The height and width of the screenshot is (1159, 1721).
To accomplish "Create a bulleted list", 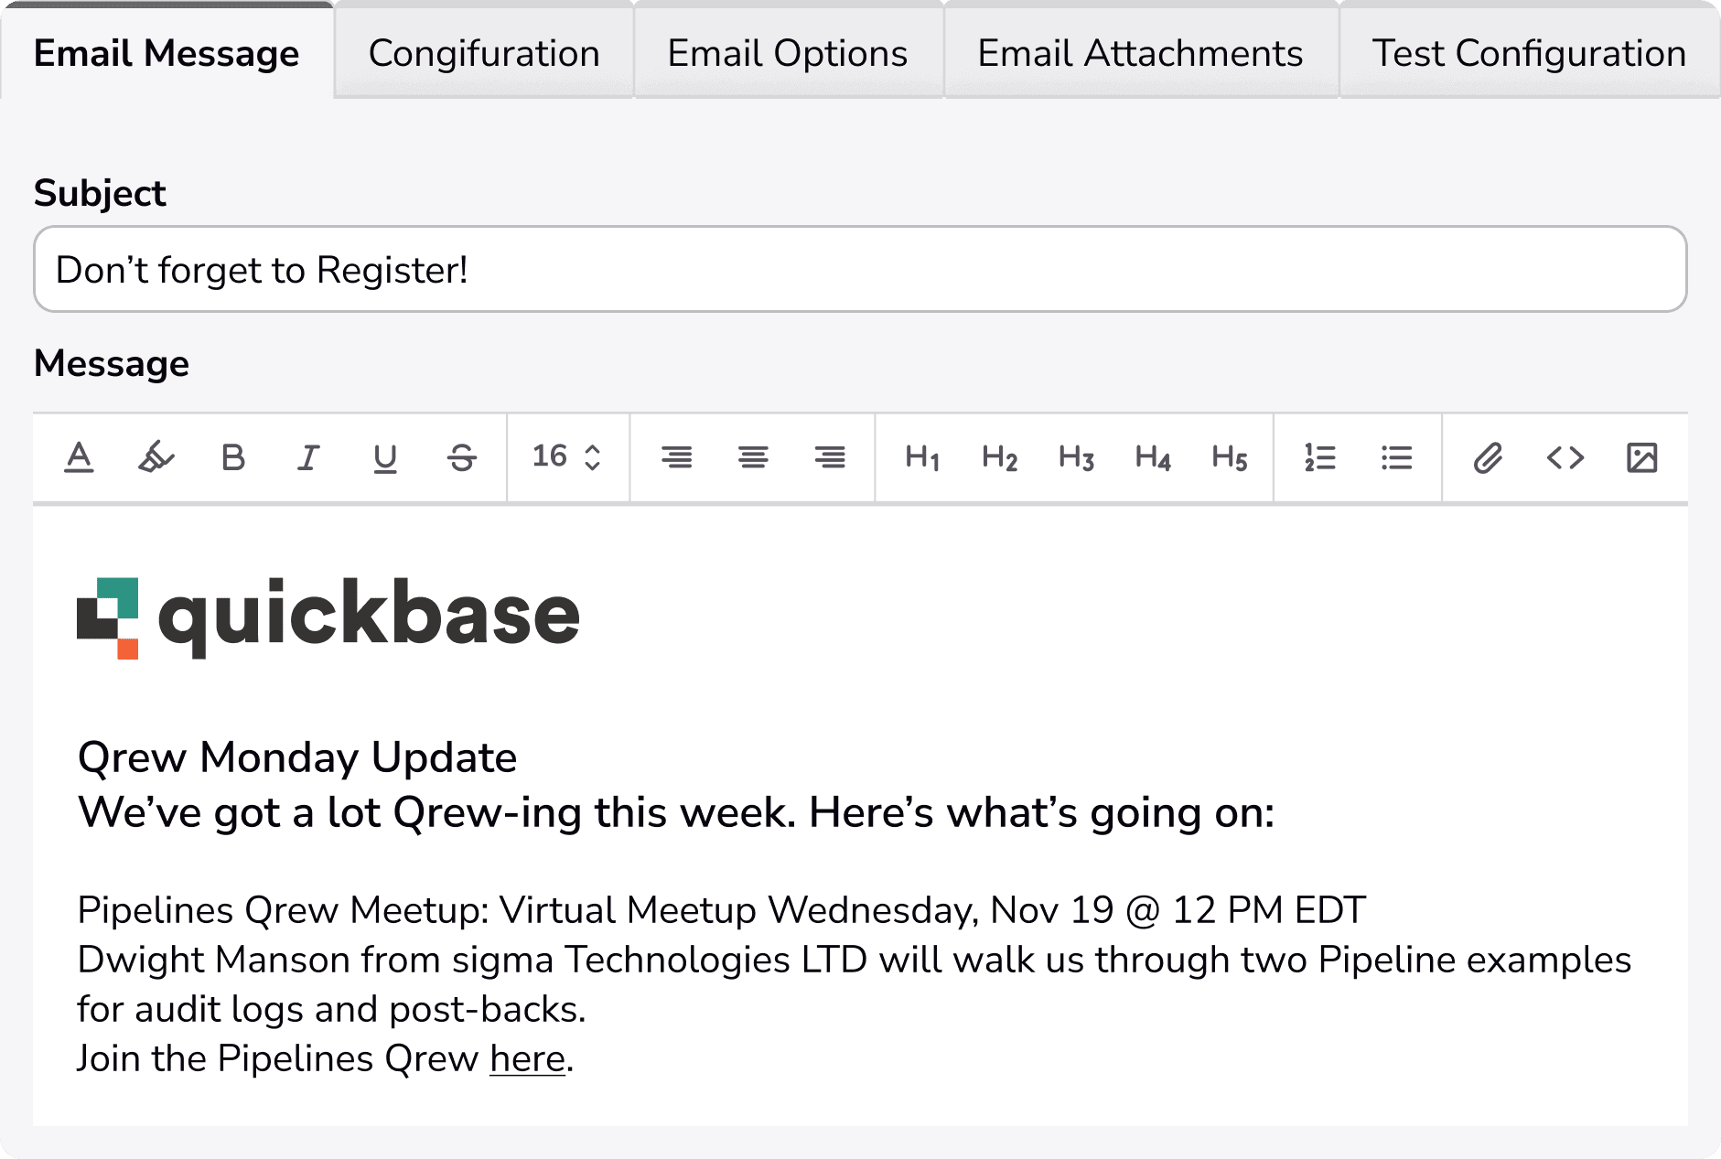I will tap(1396, 458).
